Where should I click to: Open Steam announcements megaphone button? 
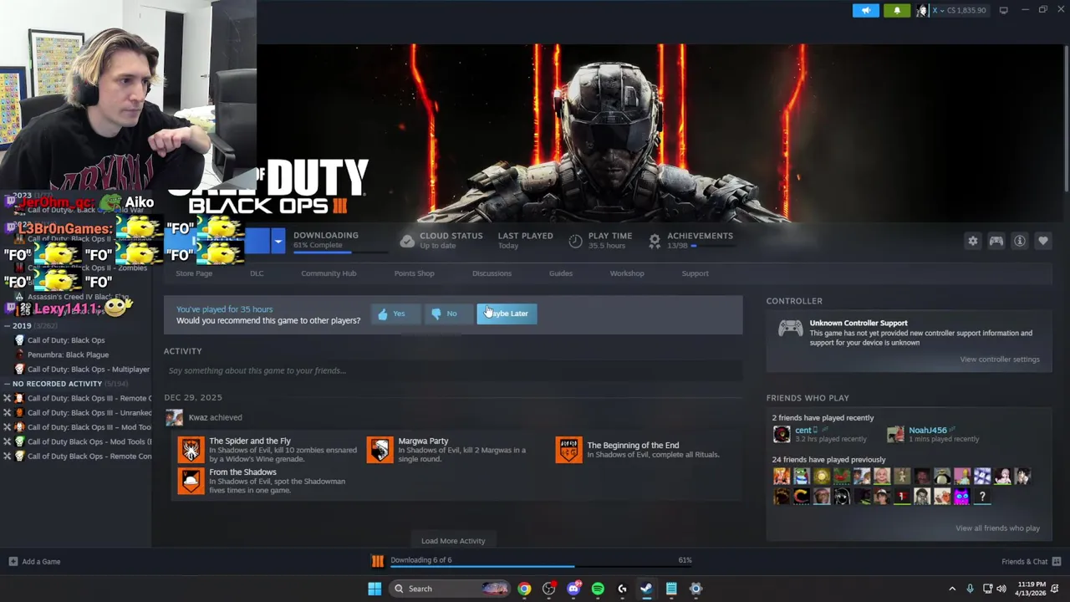[866, 10]
